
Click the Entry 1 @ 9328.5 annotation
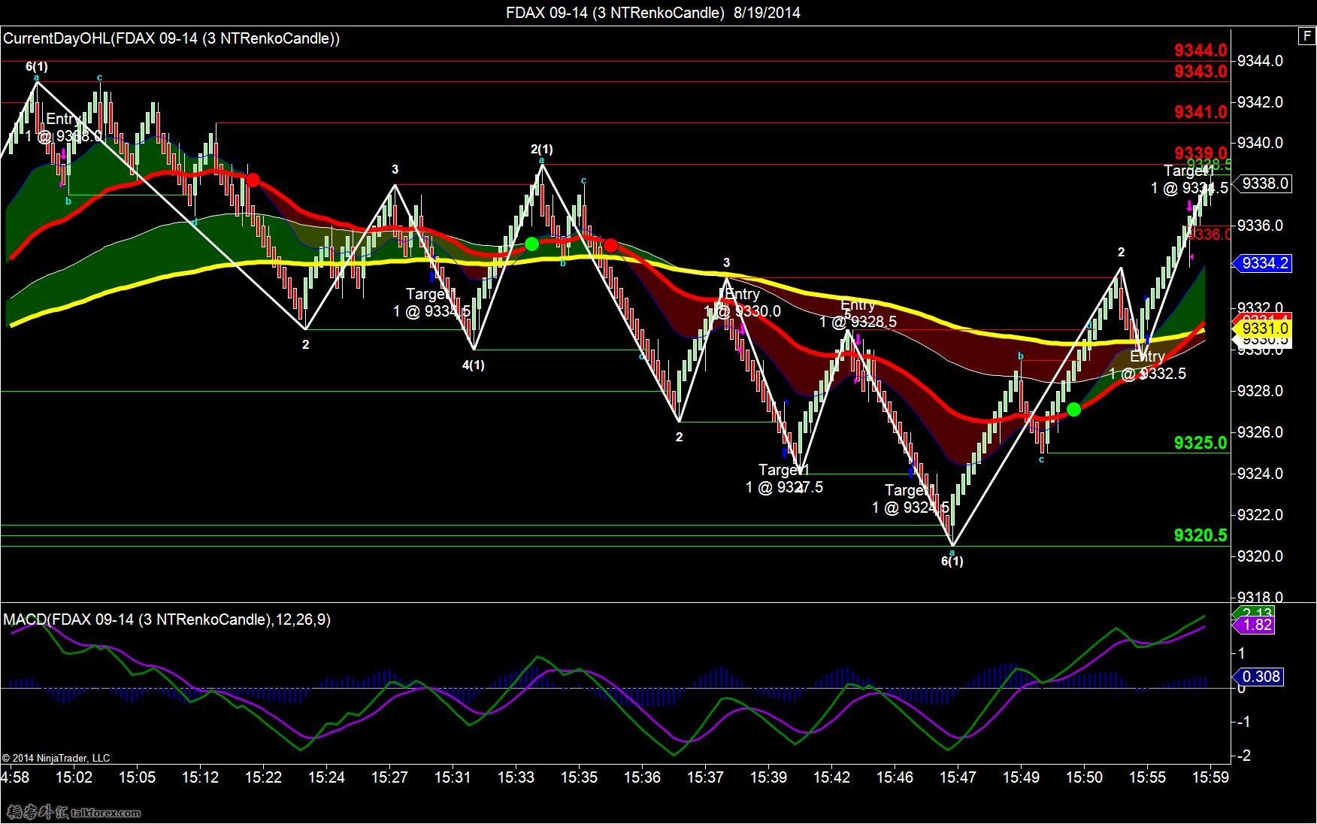point(858,314)
